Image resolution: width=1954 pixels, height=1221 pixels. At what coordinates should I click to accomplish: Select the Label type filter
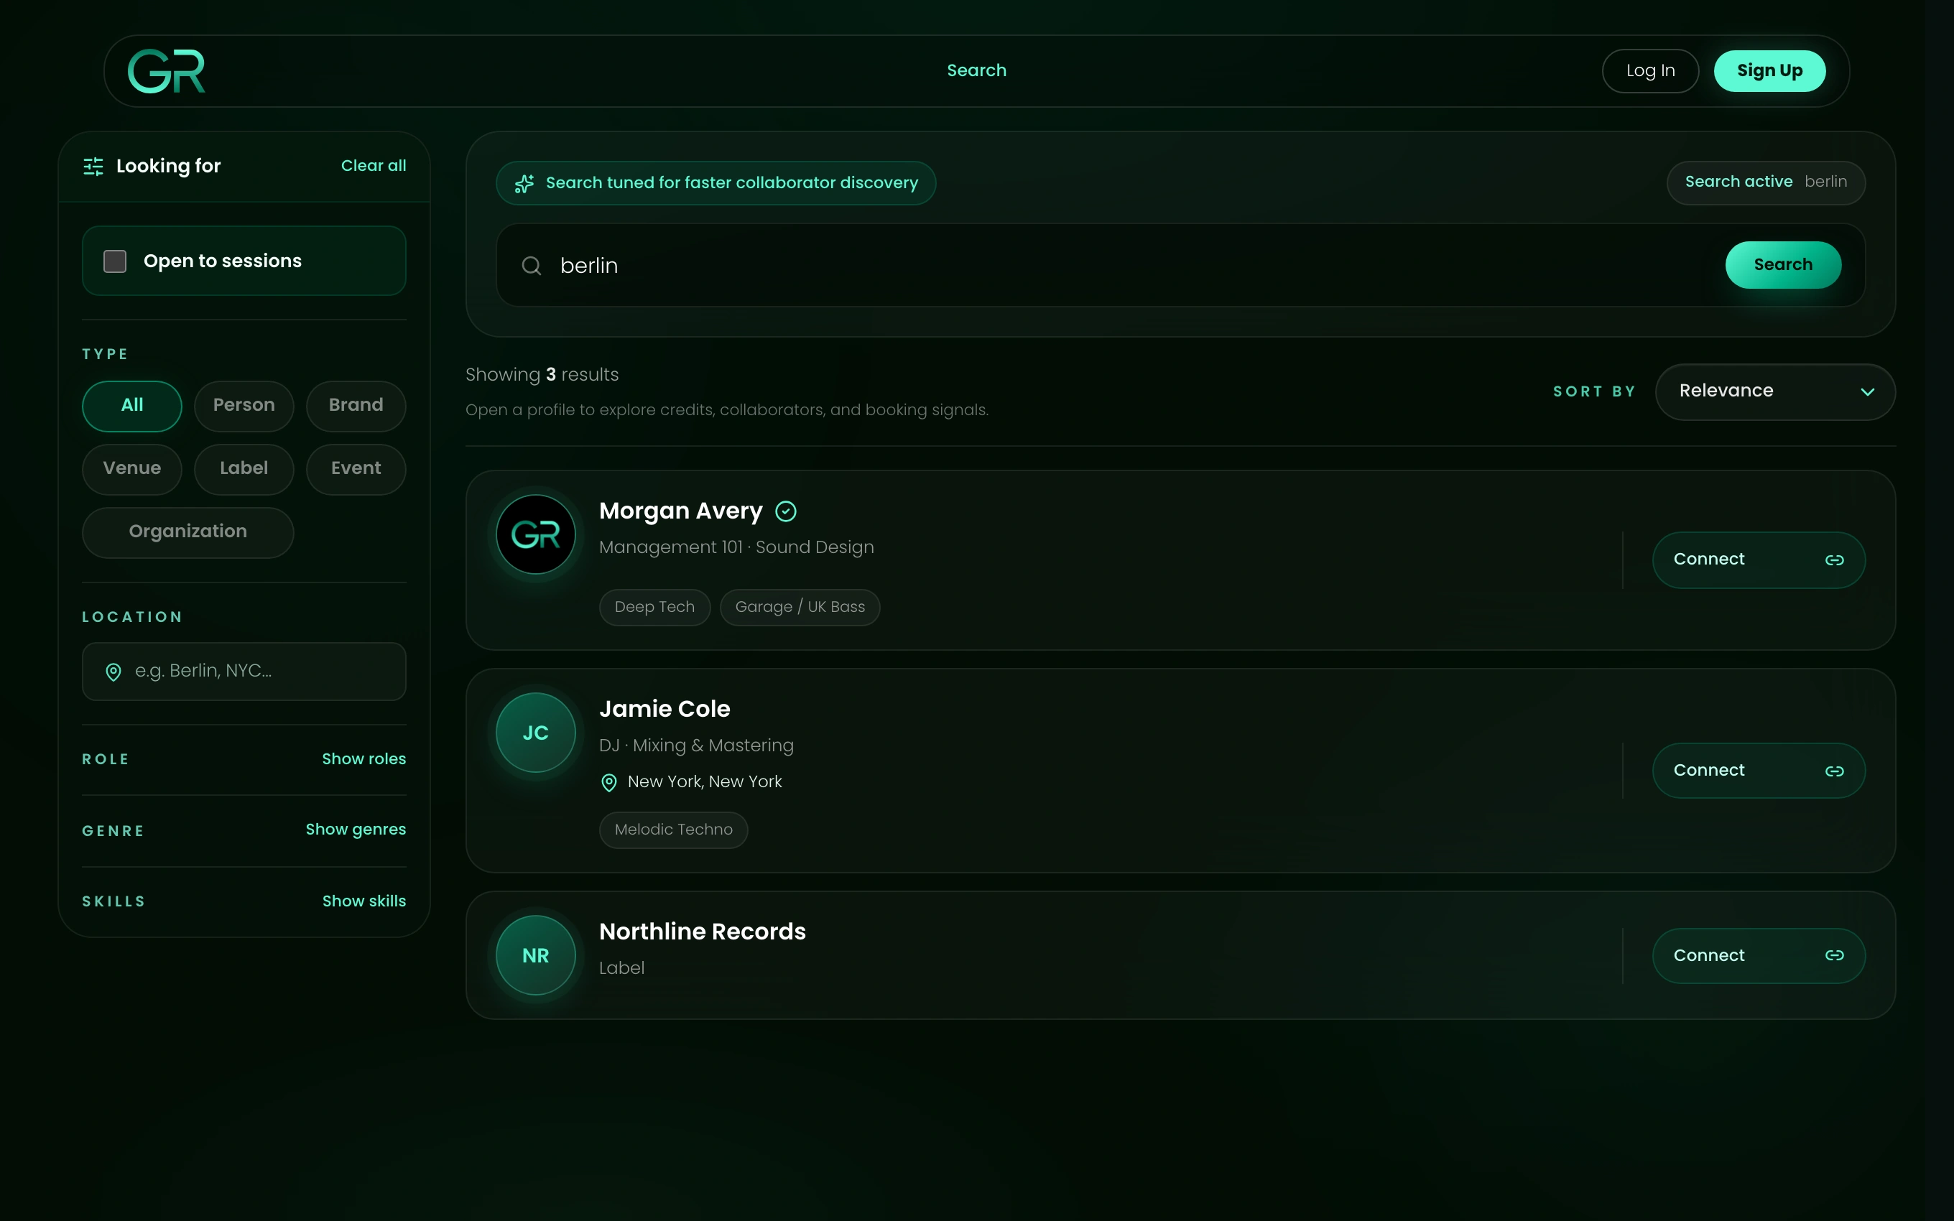pyautogui.click(x=244, y=468)
